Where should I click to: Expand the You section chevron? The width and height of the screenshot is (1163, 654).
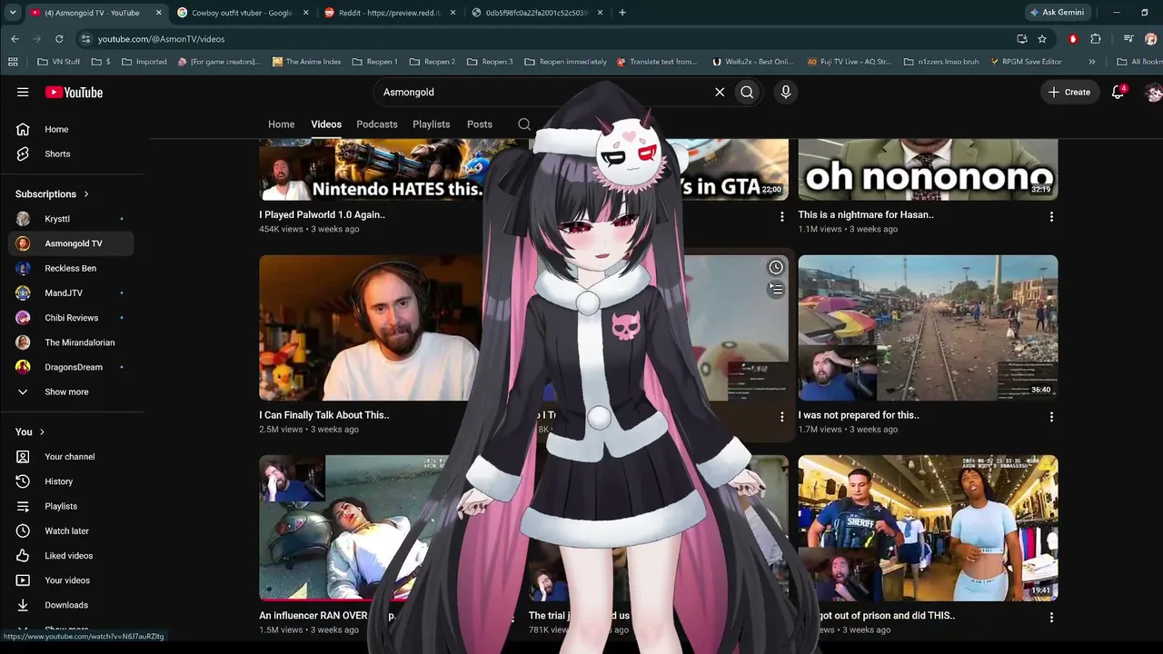pyautogui.click(x=42, y=432)
